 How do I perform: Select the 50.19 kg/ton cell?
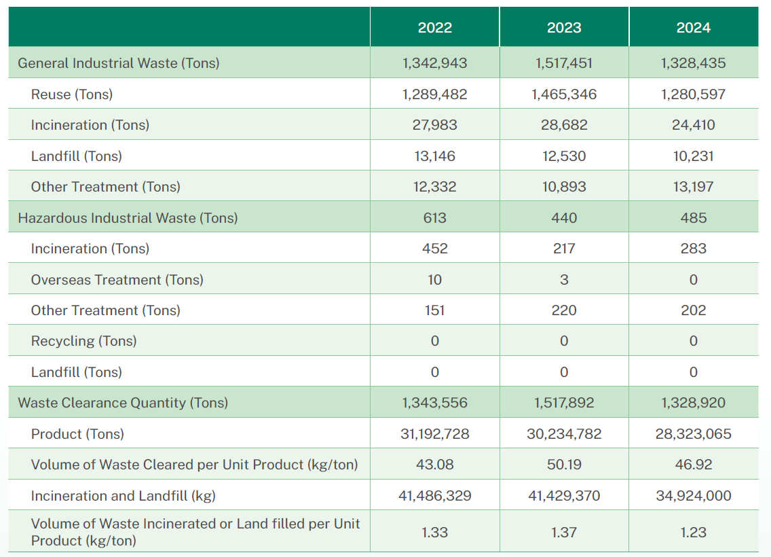coord(564,465)
